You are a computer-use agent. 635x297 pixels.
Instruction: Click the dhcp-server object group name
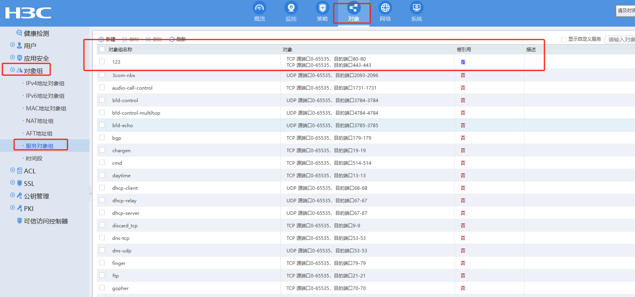[126, 213]
